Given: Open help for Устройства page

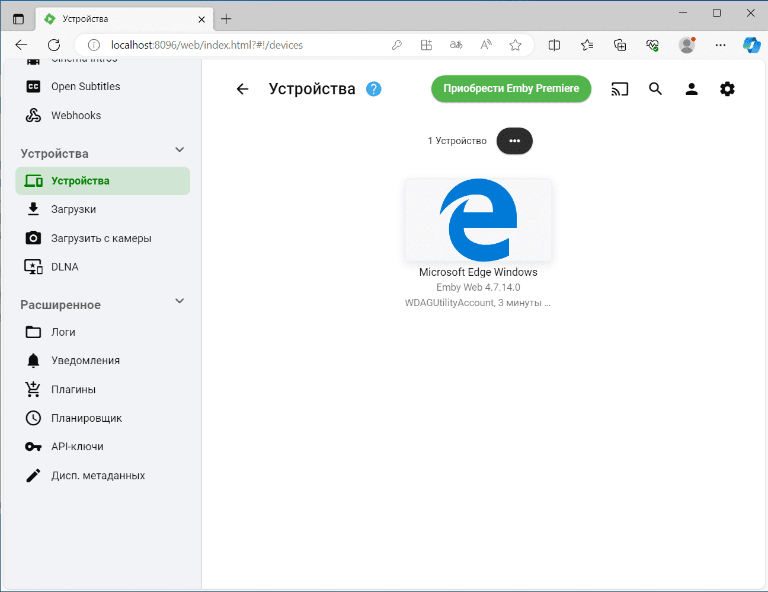Looking at the screenshot, I should coord(373,89).
